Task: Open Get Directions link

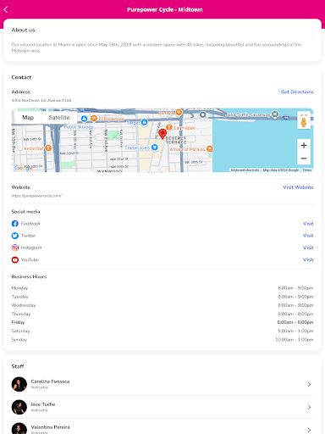Action: point(297,92)
